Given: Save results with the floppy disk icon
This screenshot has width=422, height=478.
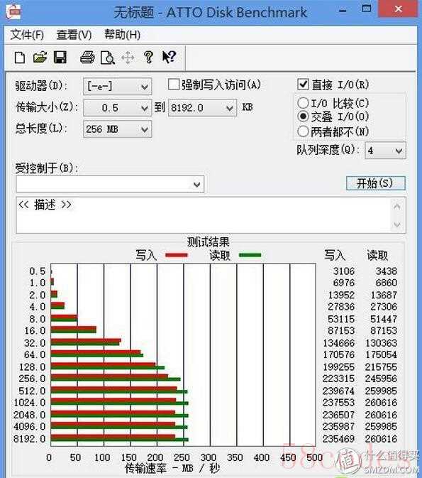Looking at the screenshot, I should point(60,58).
